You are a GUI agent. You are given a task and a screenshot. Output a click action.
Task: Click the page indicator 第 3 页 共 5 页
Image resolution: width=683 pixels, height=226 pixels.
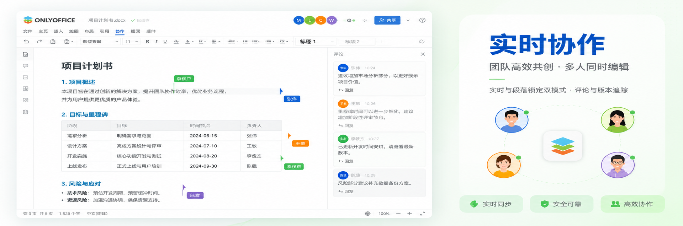coord(38,214)
